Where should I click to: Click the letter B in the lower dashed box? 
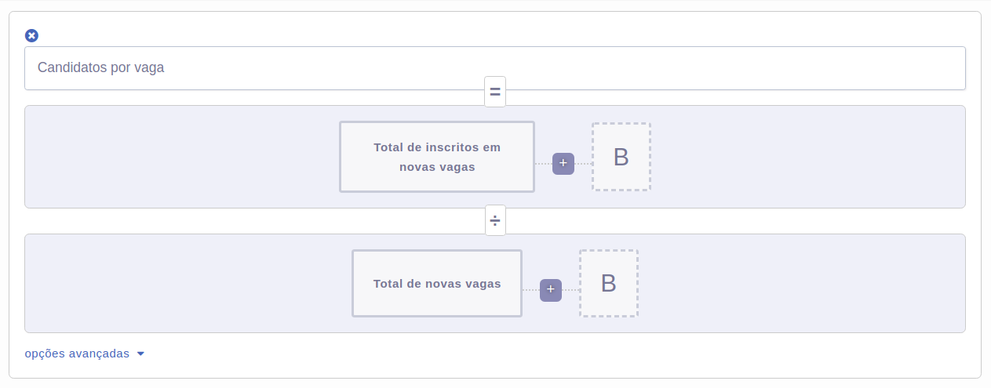pyautogui.click(x=609, y=283)
